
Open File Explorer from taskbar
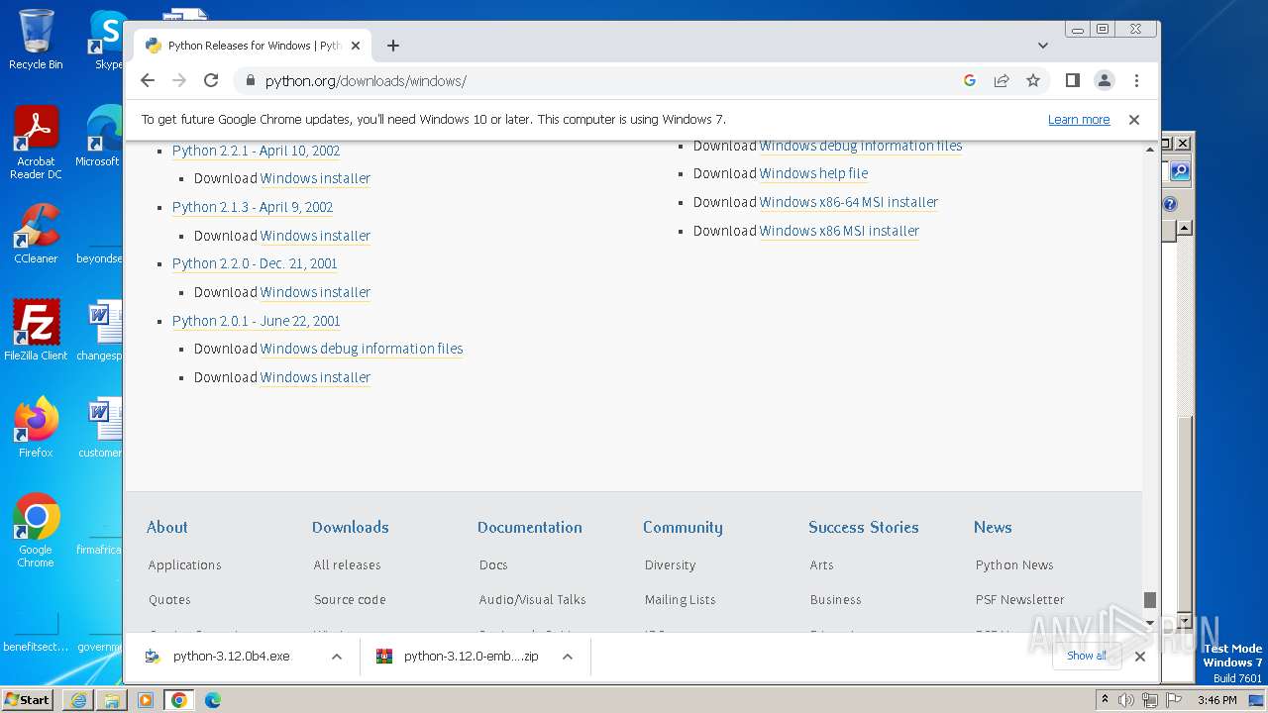click(112, 700)
